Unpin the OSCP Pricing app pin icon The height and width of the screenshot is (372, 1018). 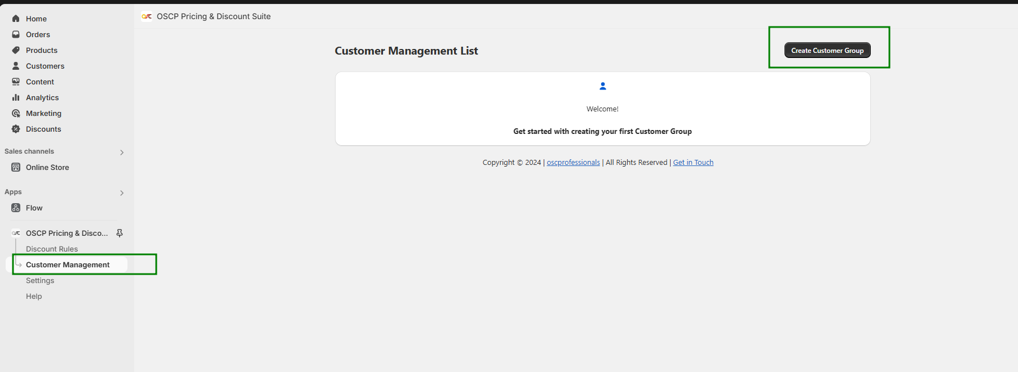click(x=120, y=233)
